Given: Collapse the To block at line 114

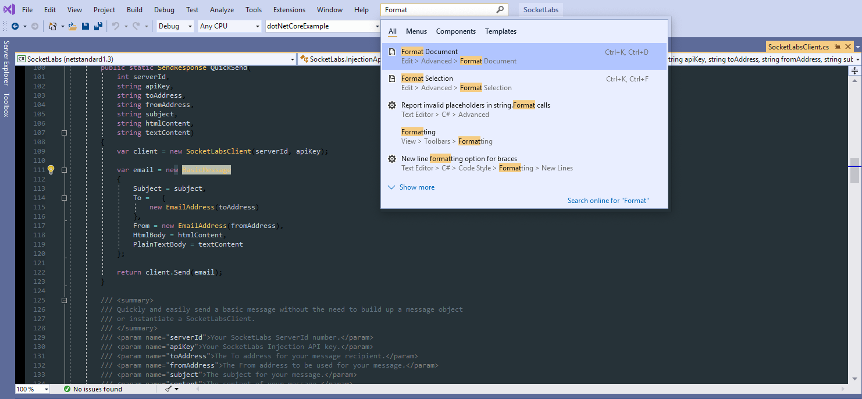Looking at the screenshot, I should tap(65, 198).
